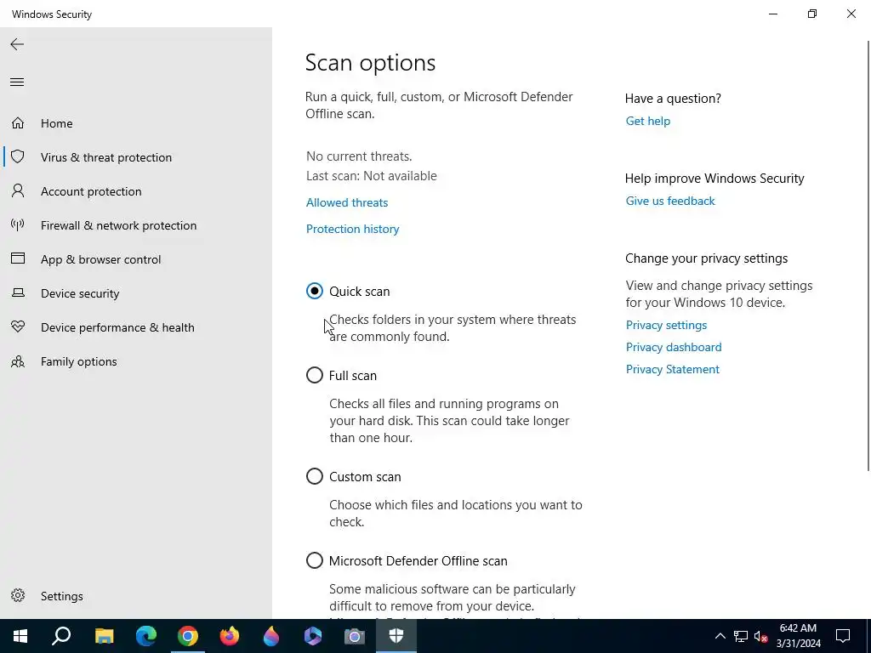The width and height of the screenshot is (871, 653).
Task: Click the Family options people icon
Action: (18, 361)
